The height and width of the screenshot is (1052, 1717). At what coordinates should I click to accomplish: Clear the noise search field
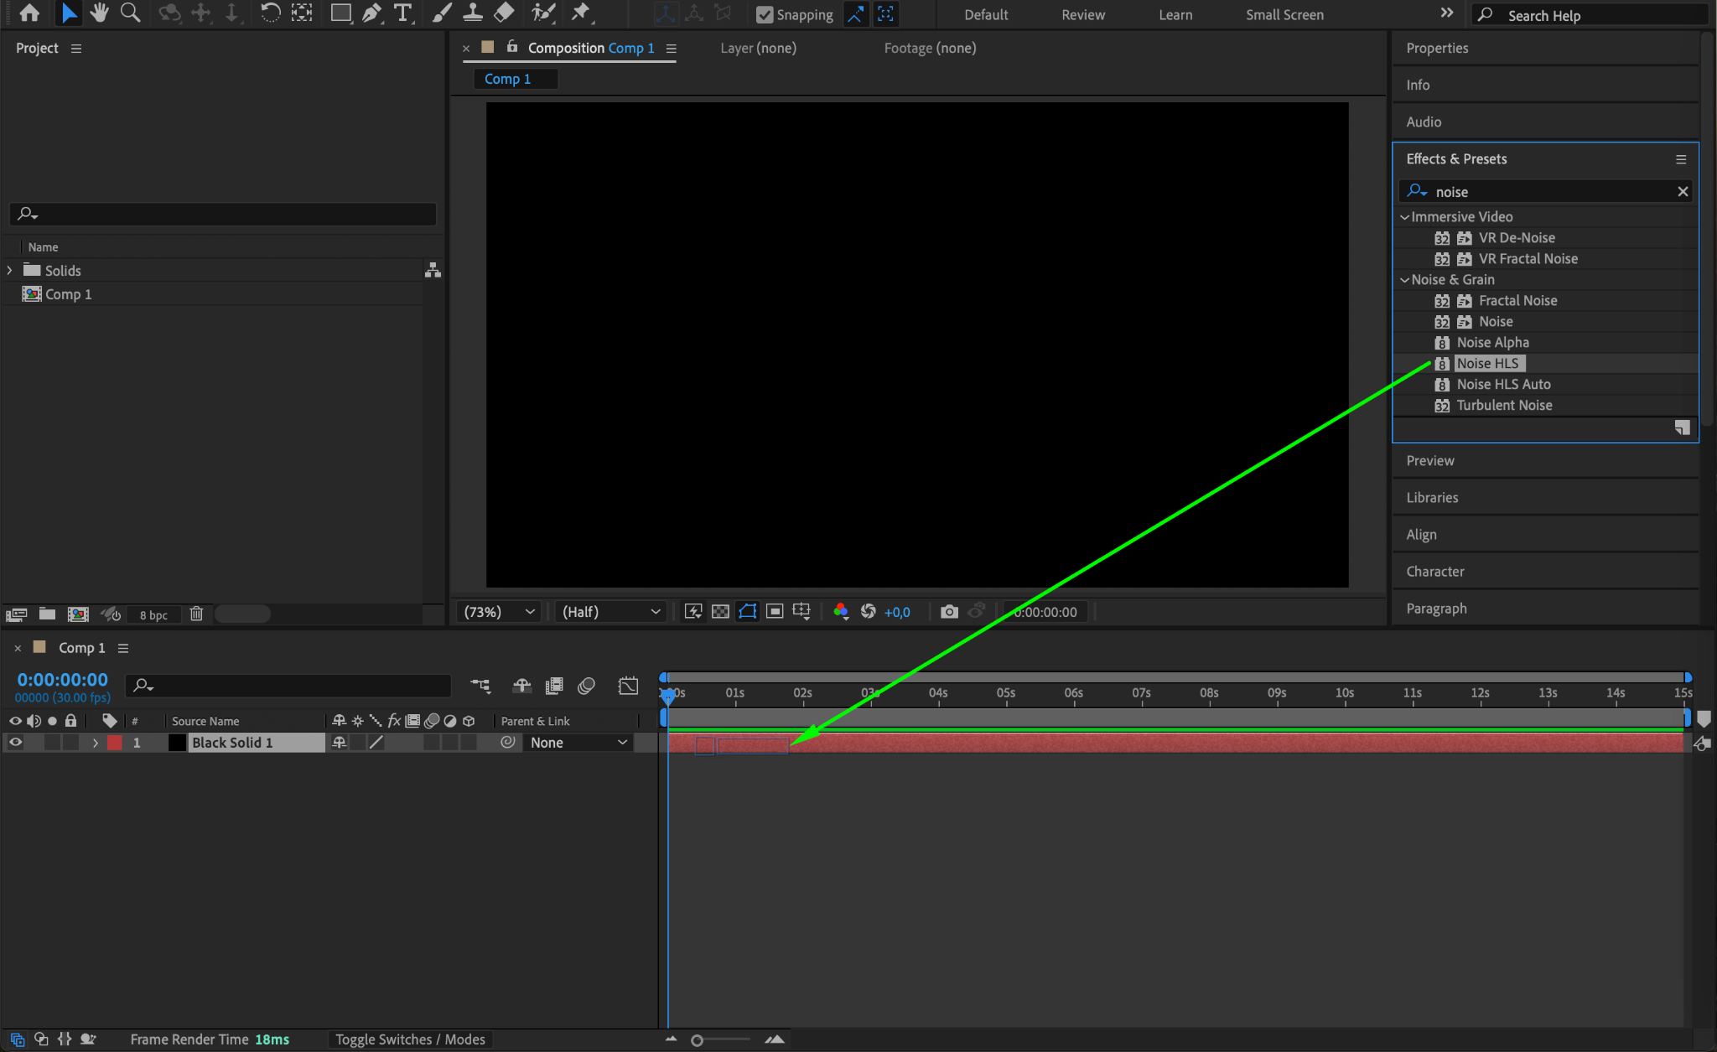point(1682,192)
